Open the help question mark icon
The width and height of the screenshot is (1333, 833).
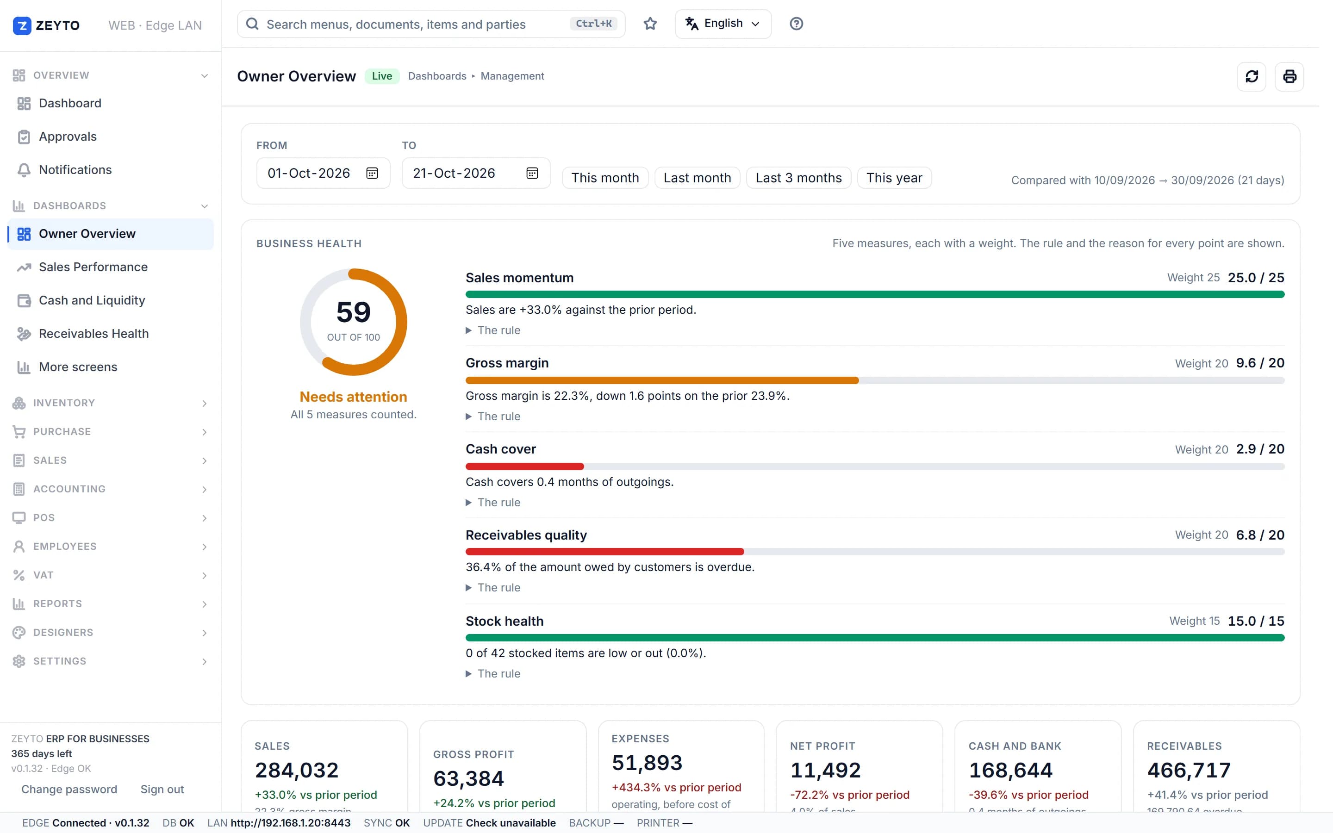[x=796, y=24]
